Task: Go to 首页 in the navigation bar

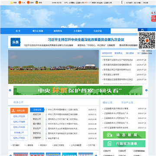Action: click(x=18, y=31)
